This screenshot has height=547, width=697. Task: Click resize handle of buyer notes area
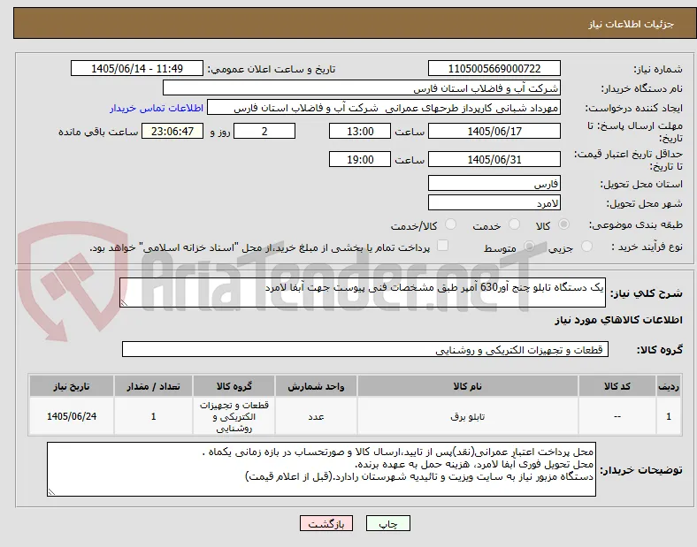51,492
